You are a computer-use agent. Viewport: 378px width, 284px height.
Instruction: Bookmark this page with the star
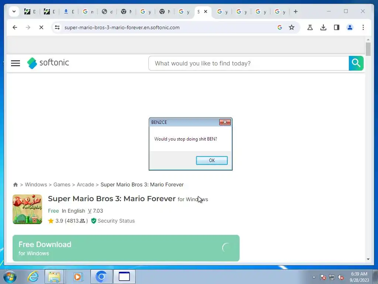coord(292,27)
